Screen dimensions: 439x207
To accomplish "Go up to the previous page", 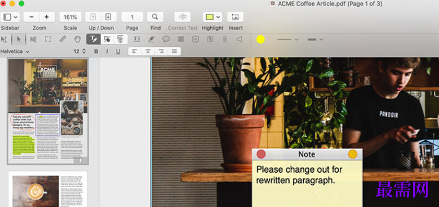I will point(93,17).
